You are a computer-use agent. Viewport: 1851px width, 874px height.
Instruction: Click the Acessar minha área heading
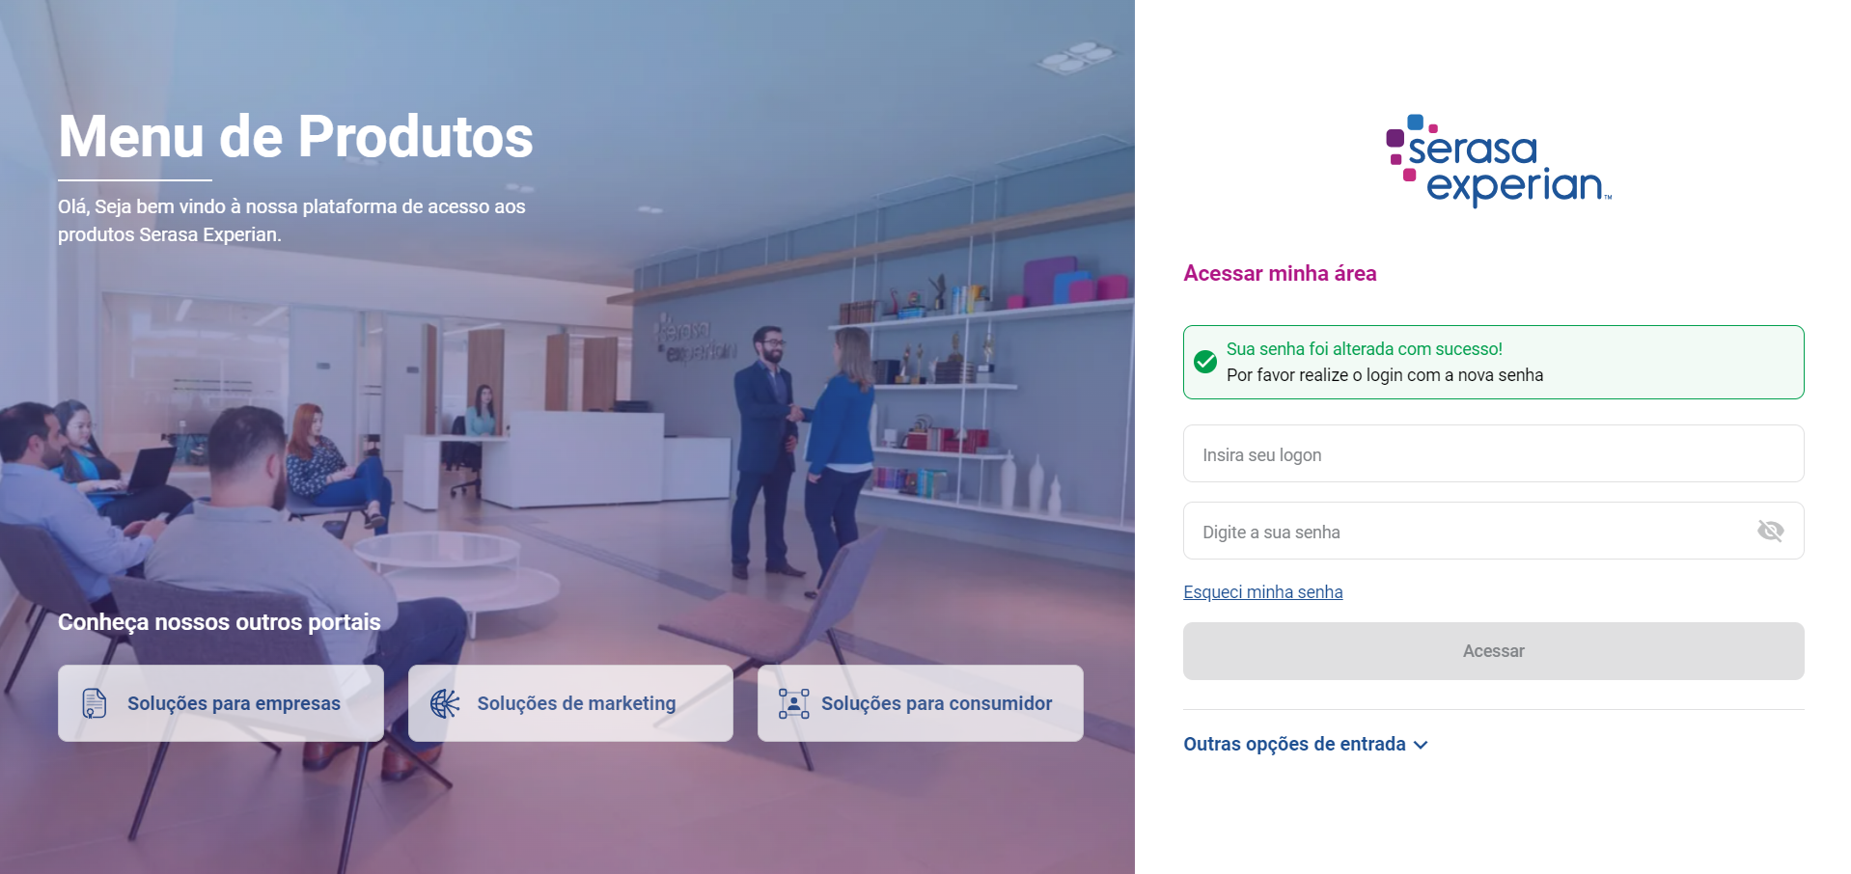pos(1281,273)
